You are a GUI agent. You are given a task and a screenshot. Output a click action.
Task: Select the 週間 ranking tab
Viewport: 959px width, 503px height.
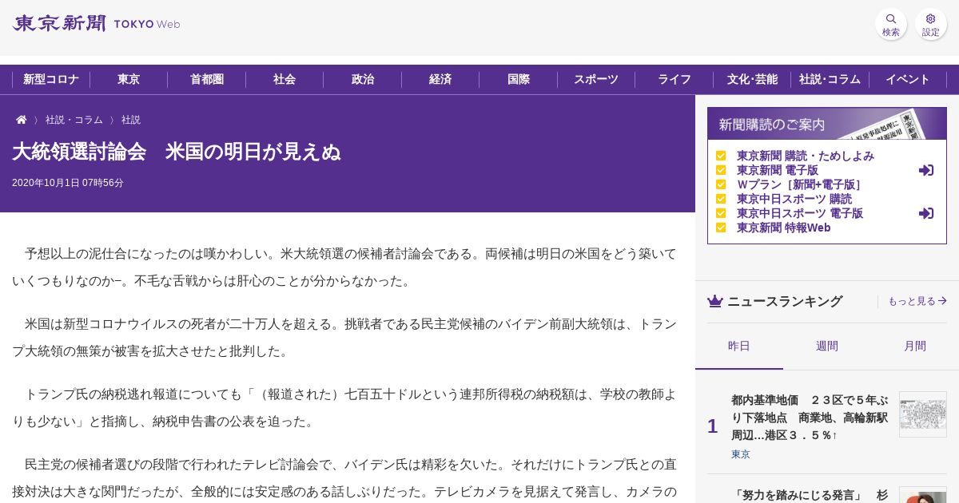pyautogui.click(x=827, y=346)
